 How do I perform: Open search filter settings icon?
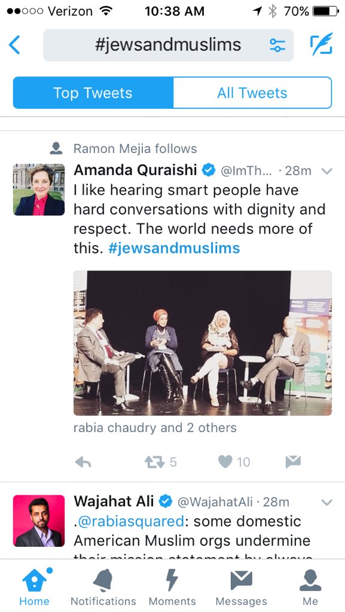pos(277,45)
